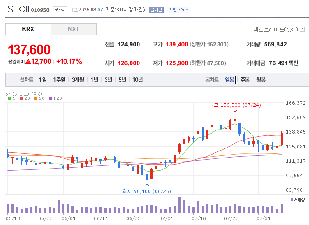Click the stock code 010950

tap(40, 10)
